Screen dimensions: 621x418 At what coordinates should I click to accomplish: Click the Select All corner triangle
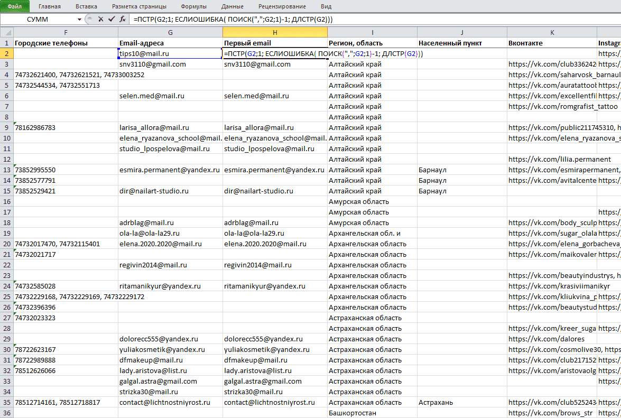(x=7, y=32)
